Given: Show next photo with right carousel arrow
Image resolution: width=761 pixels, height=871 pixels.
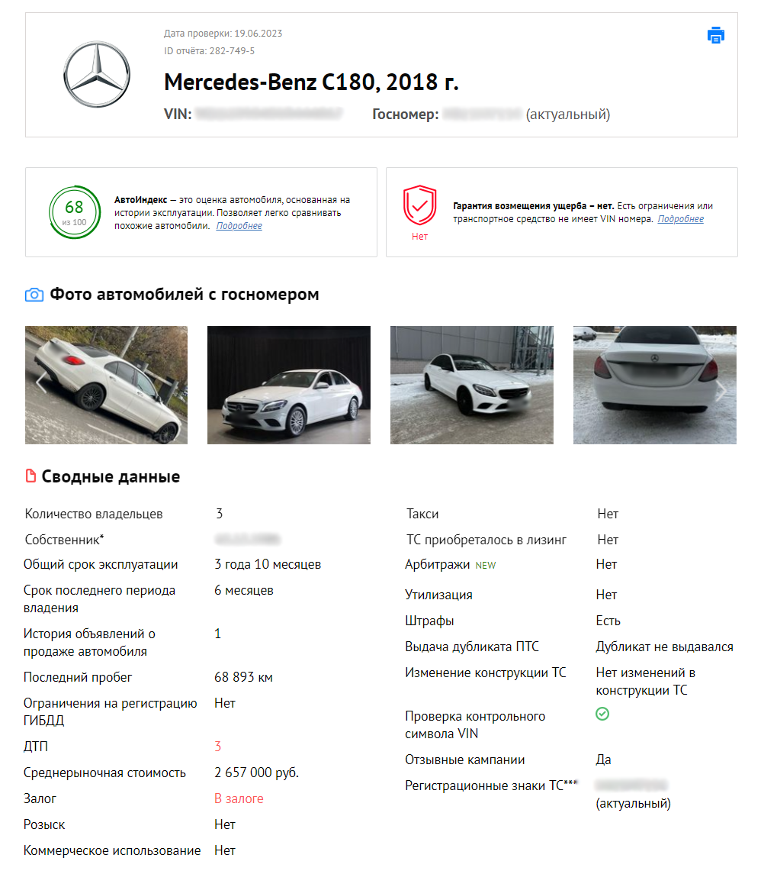Looking at the screenshot, I should click(x=721, y=390).
